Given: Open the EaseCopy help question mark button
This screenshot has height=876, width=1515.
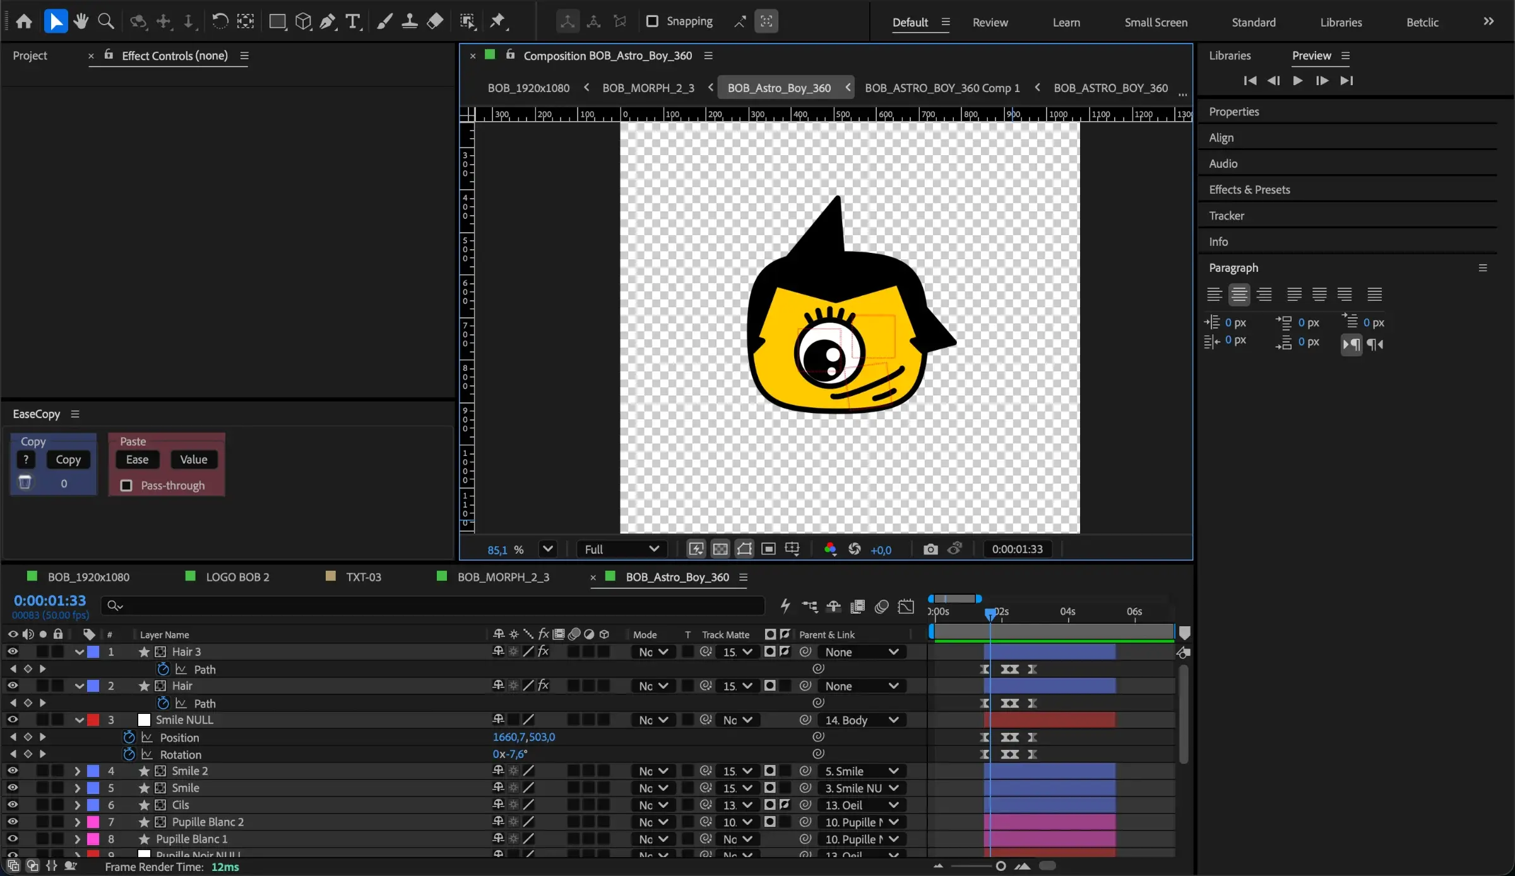Looking at the screenshot, I should click(x=26, y=460).
